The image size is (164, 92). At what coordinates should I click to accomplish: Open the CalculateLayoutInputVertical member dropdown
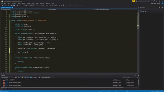tap(116, 9)
